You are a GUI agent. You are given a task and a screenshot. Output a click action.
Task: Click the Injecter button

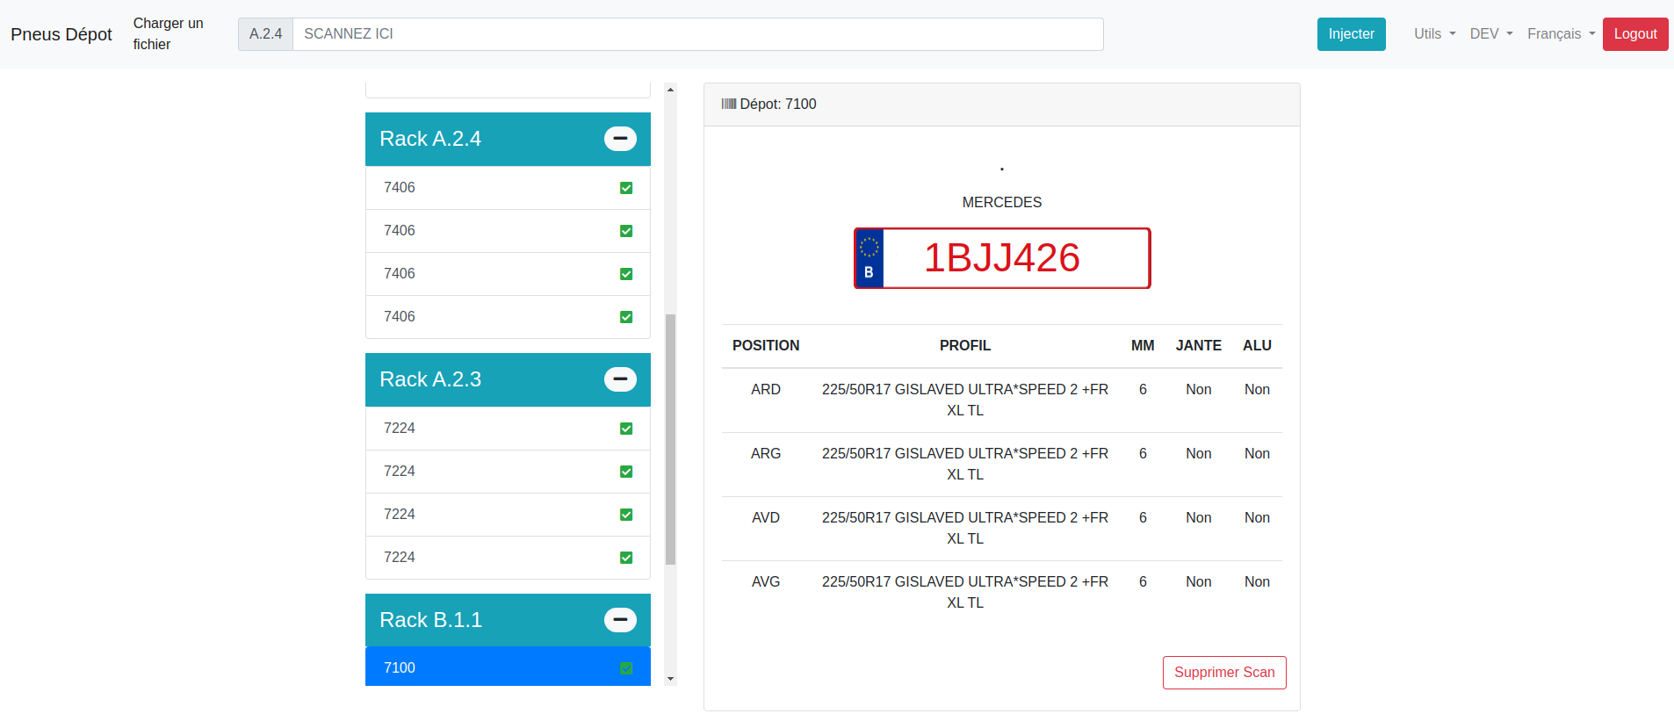click(x=1351, y=34)
